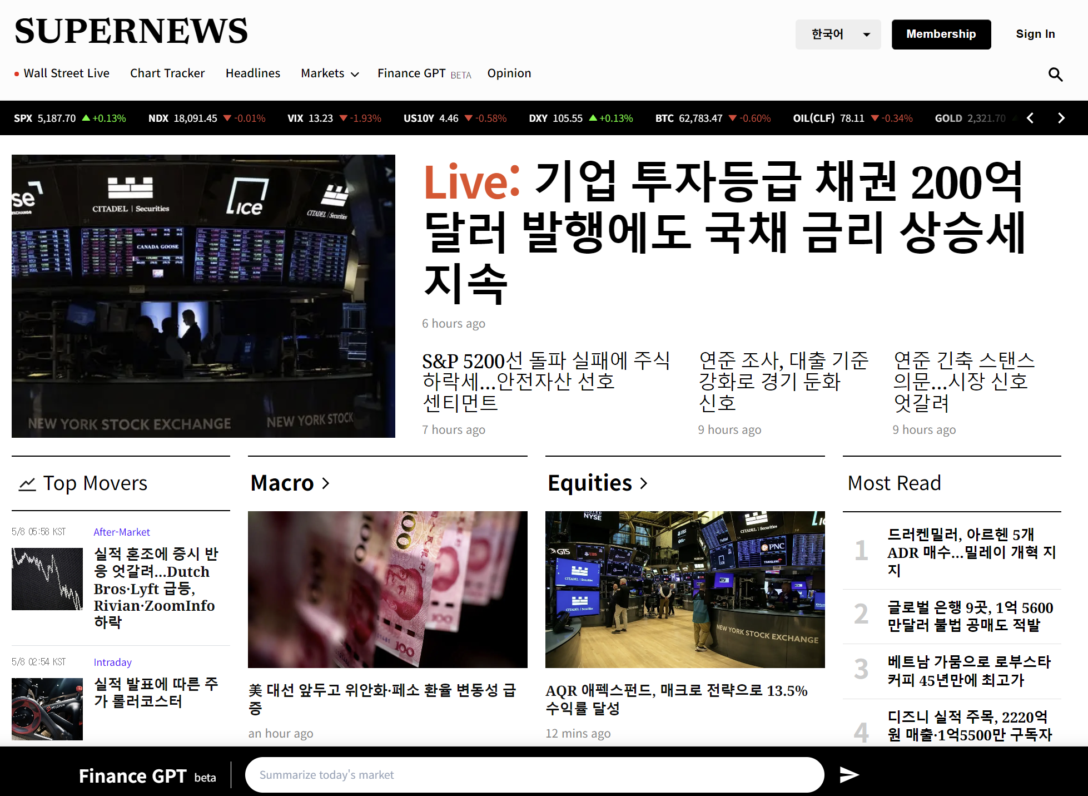Click the Intraday category tag
This screenshot has height=796, width=1088.
click(113, 662)
